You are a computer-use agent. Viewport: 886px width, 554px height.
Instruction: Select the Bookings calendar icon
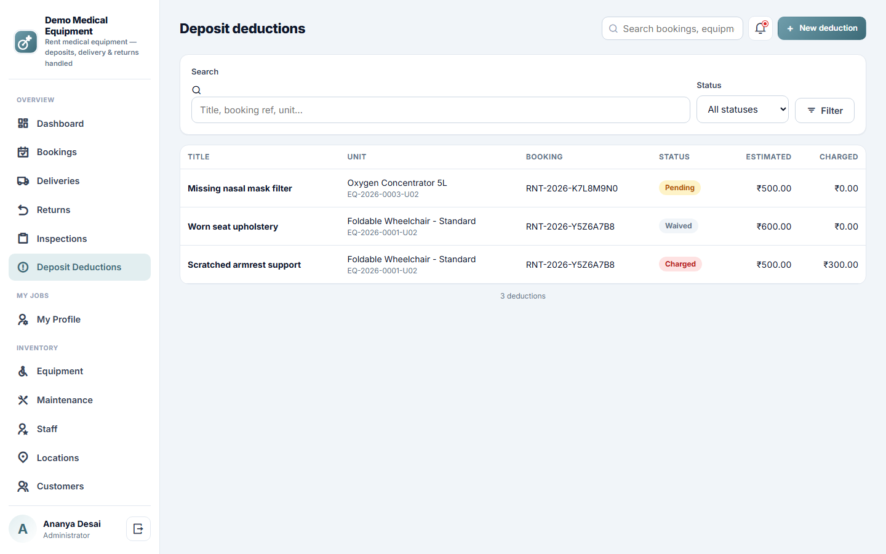coord(23,152)
